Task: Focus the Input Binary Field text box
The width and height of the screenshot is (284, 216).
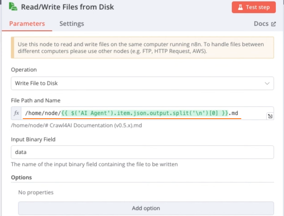Action: (142, 152)
